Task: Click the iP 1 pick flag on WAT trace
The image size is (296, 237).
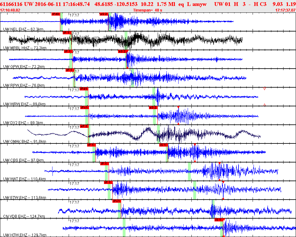Action: pyautogui.click(x=104, y=163)
